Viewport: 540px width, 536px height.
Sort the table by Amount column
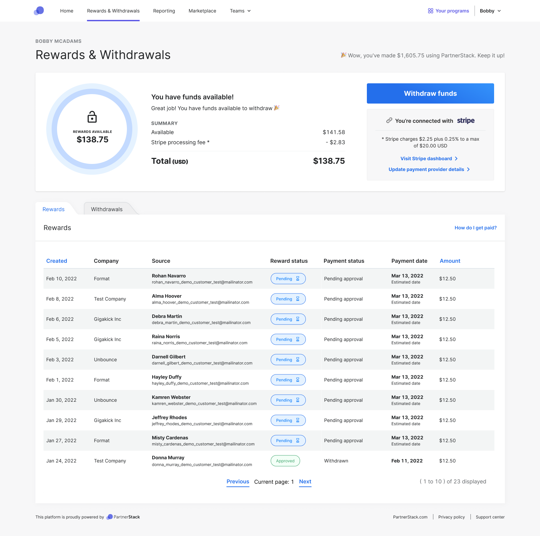coord(450,261)
